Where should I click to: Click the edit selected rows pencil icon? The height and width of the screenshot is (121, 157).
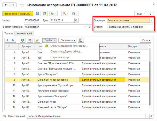37,40
